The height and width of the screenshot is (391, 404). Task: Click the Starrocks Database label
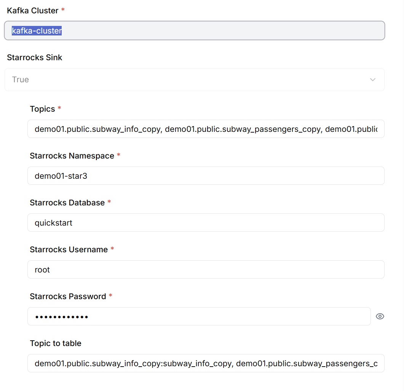click(67, 203)
